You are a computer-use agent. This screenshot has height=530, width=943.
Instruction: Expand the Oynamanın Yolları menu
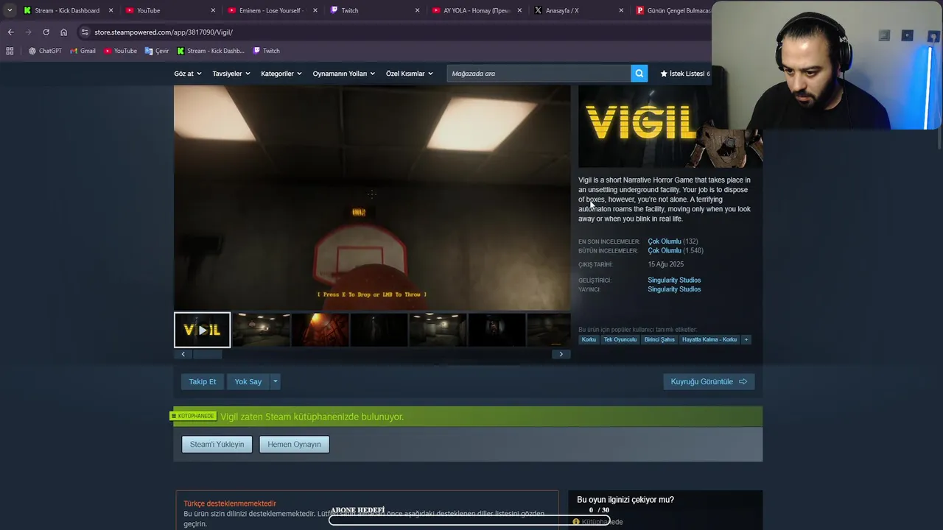pos(343,74)
